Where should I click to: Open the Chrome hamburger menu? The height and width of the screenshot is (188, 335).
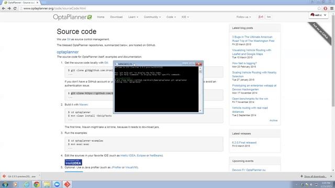click(x=332, y=8)
